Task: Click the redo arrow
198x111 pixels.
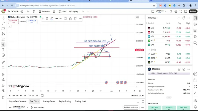Action: [88, 11]
